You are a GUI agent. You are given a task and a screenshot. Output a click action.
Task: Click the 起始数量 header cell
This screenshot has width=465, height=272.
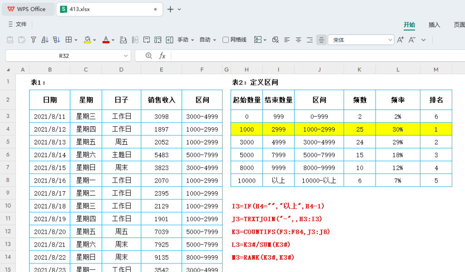click(247, 100)
